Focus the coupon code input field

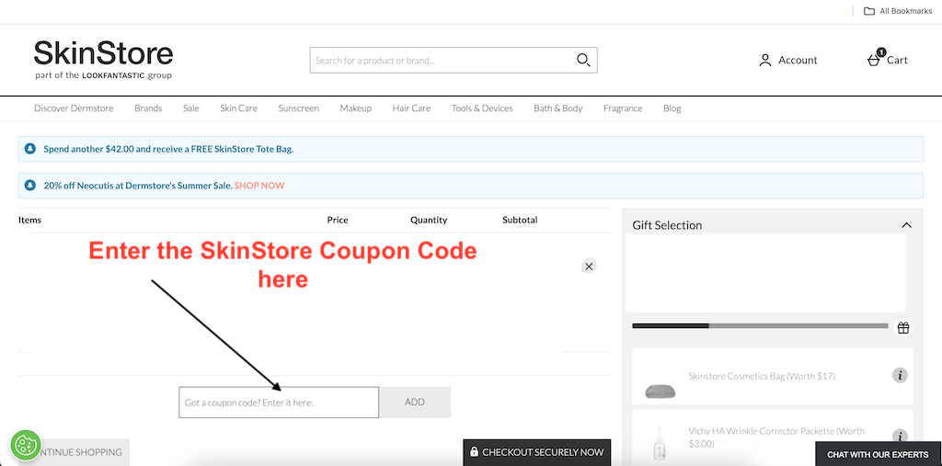tap(279, 403)
